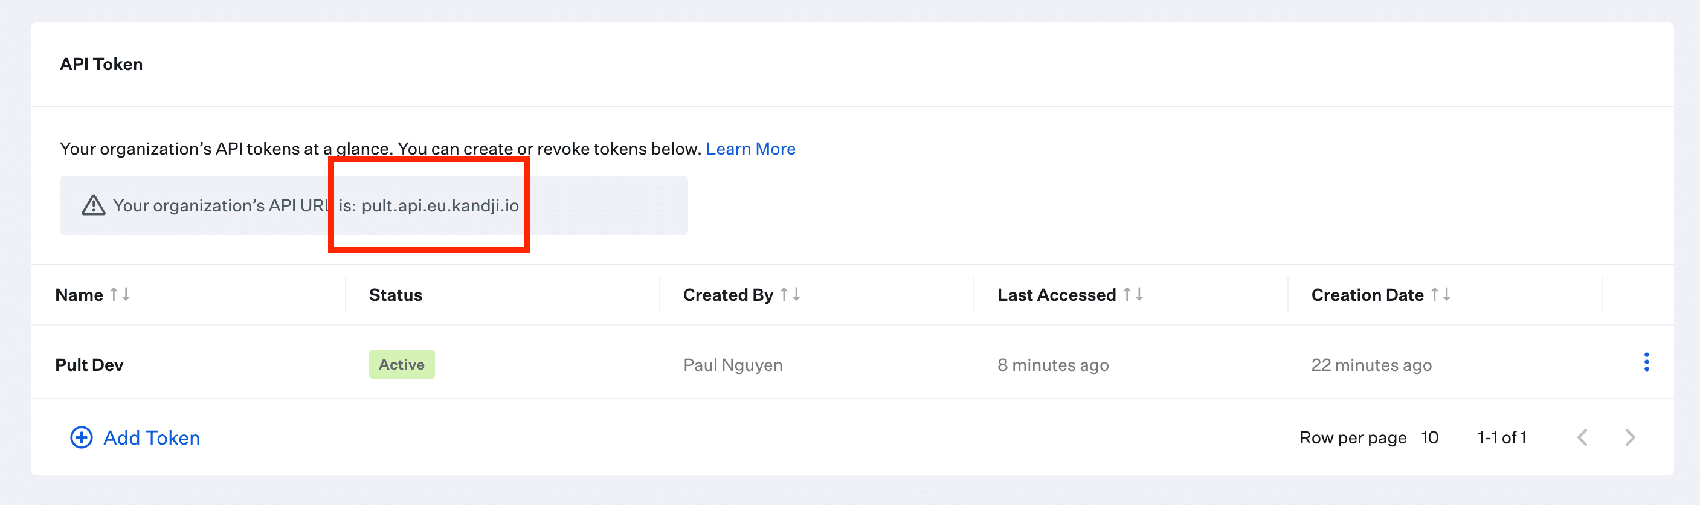
Task: Click the 1-1 of 1 pagination label
Action: 1501,438
